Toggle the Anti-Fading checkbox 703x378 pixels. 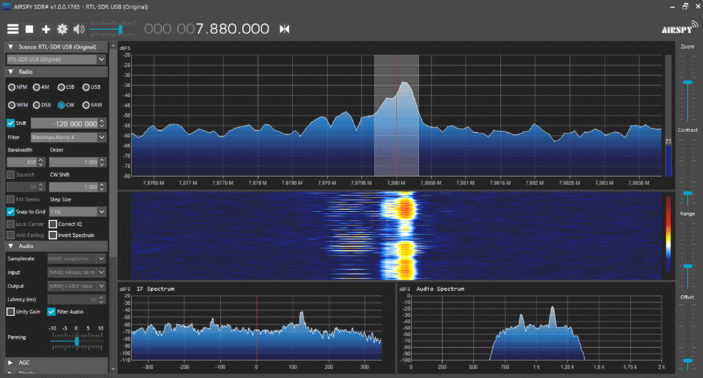(x=11, y=235)
